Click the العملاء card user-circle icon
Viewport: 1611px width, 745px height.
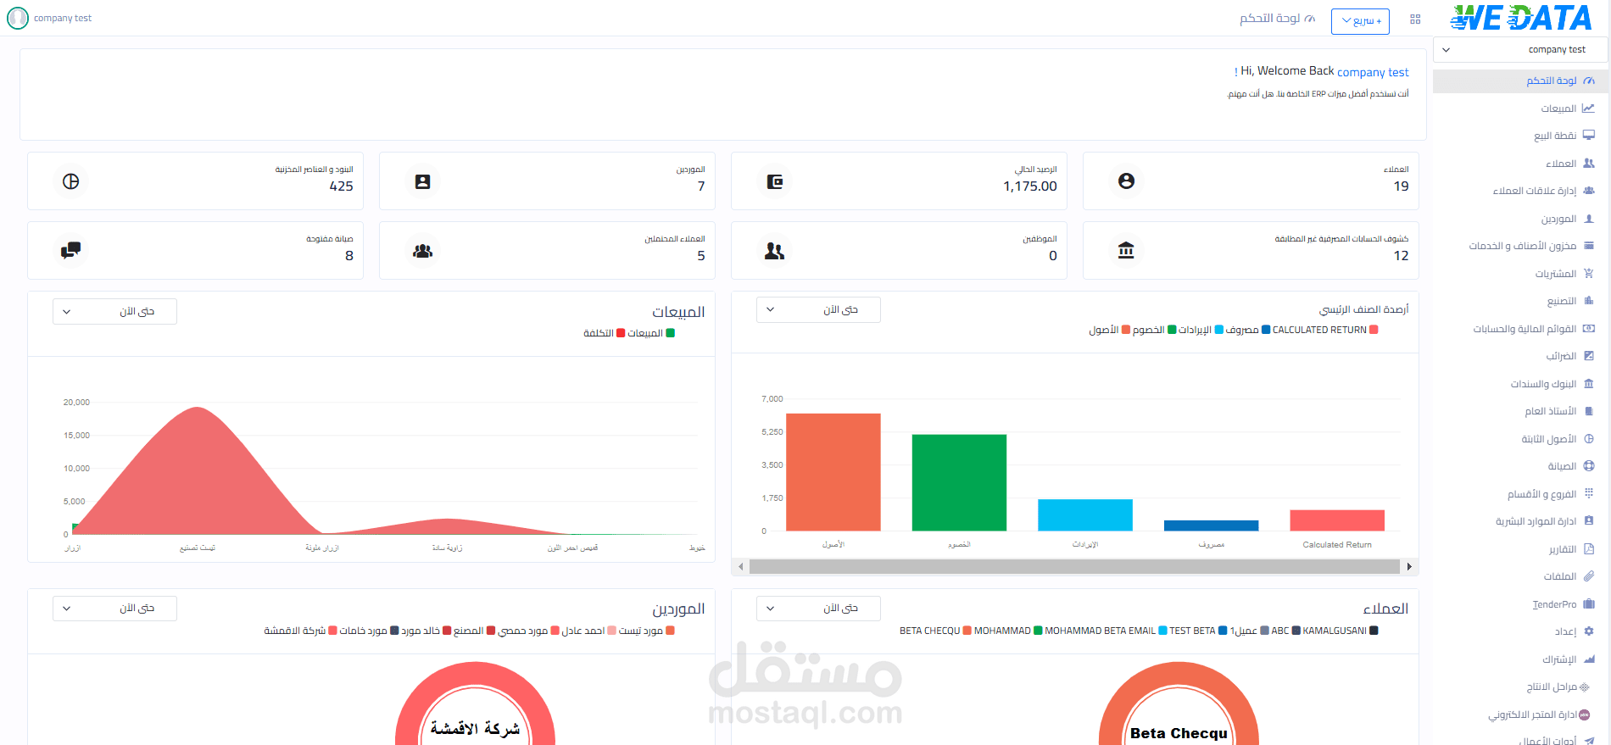1126,181
